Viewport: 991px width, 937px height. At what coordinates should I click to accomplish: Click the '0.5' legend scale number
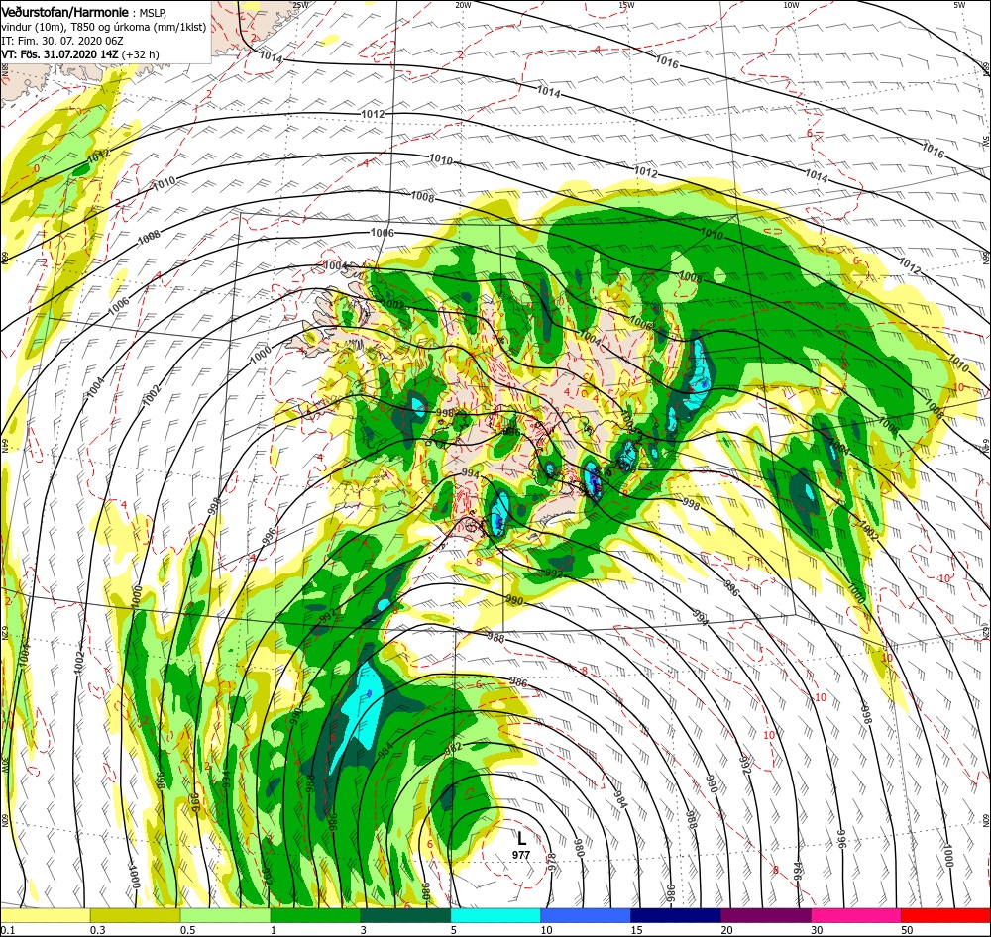[x=187, y=930]
